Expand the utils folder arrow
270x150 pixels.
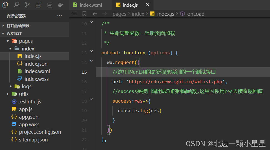8,94
